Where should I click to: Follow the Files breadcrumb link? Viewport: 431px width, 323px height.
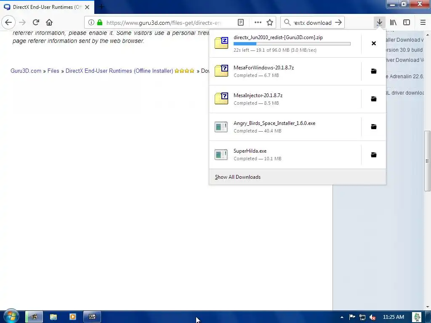53,71
